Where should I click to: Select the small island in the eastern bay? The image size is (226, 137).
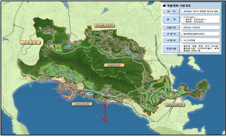(x=194, y=63)
